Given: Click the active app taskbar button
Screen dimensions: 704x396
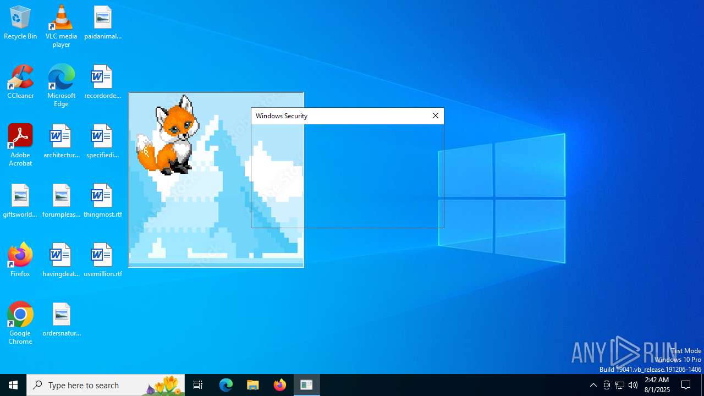Looking at the screenshot, I should (307, 385).
